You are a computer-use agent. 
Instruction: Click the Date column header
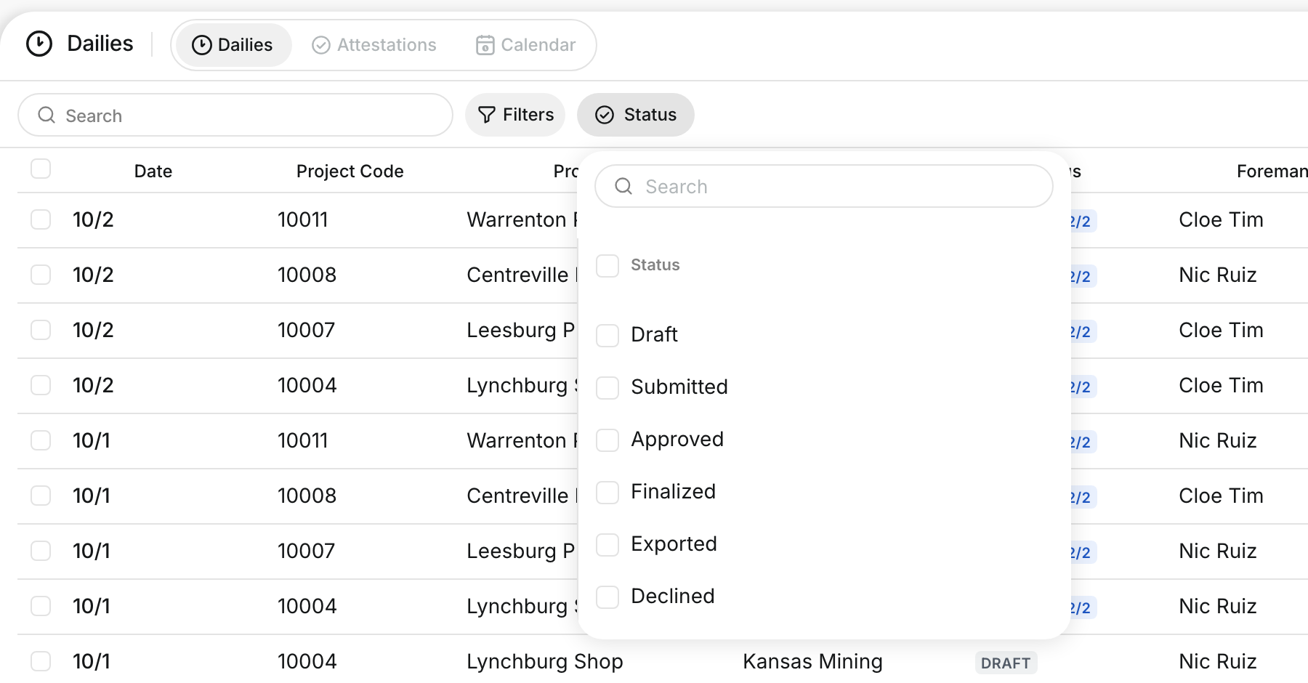(153, 171)
